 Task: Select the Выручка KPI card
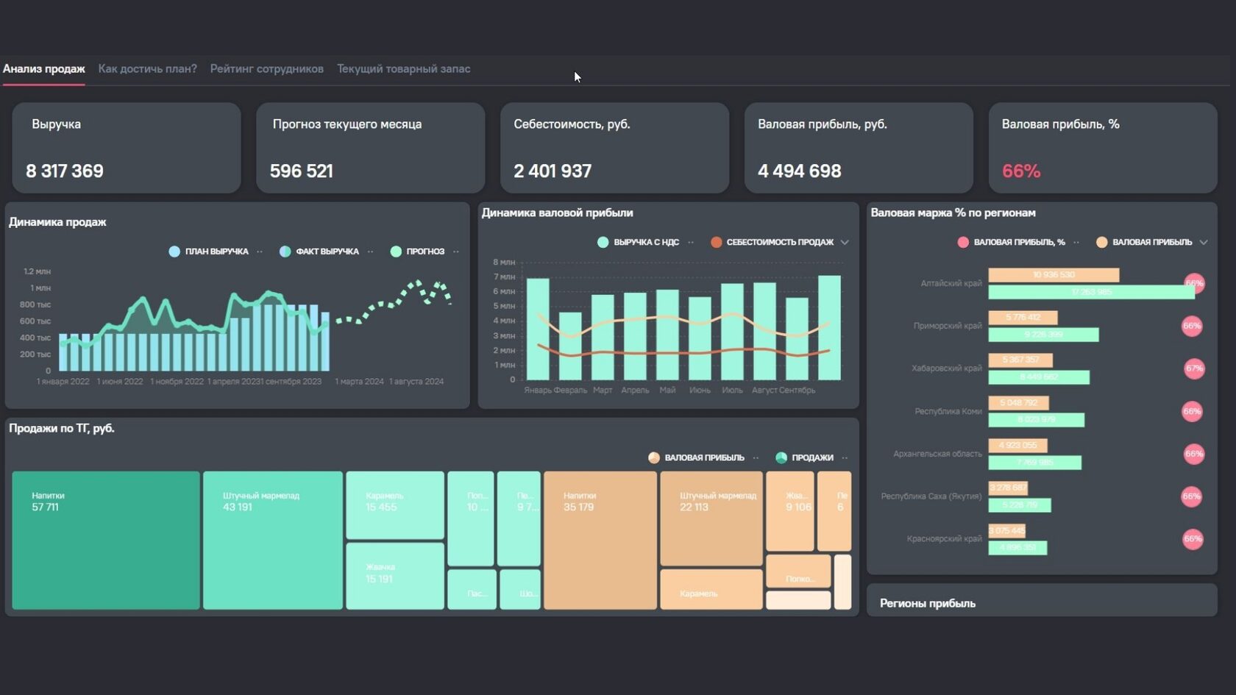coord(127,148)
